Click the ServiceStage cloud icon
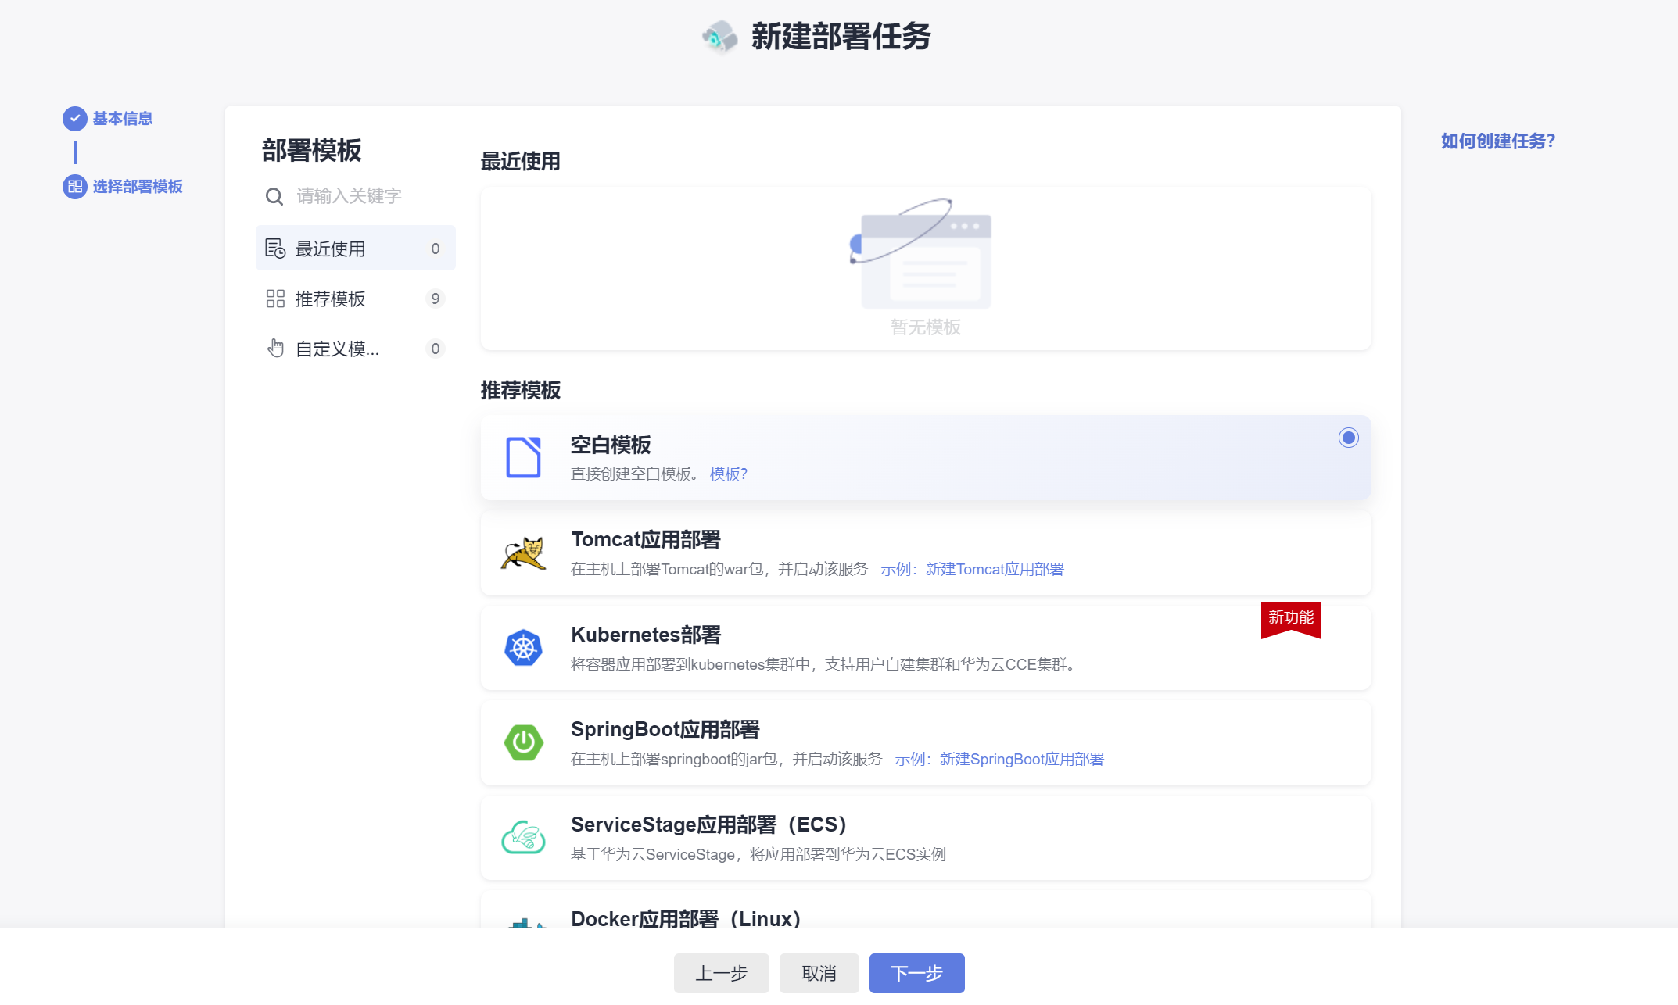Image resolution: width=1678 pixels, height=1005 pixels. point(523,838)
